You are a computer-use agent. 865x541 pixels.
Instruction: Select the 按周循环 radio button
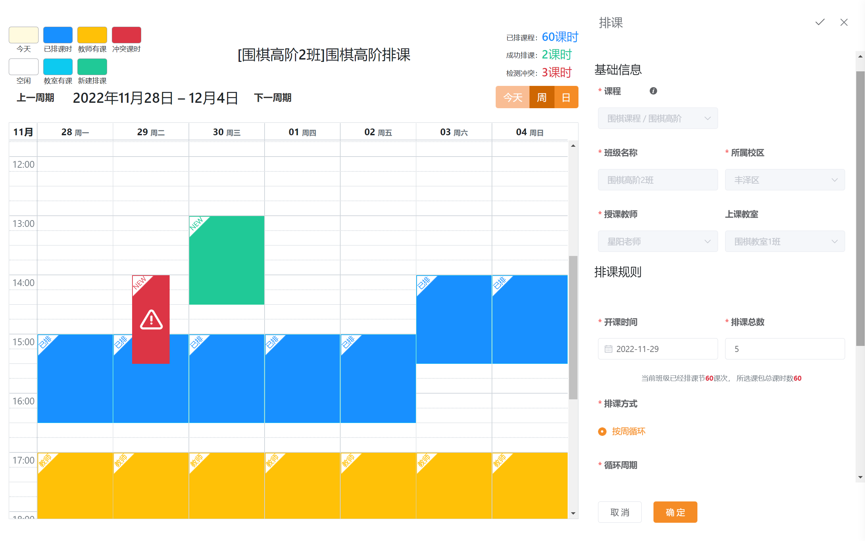pos(602,431)
